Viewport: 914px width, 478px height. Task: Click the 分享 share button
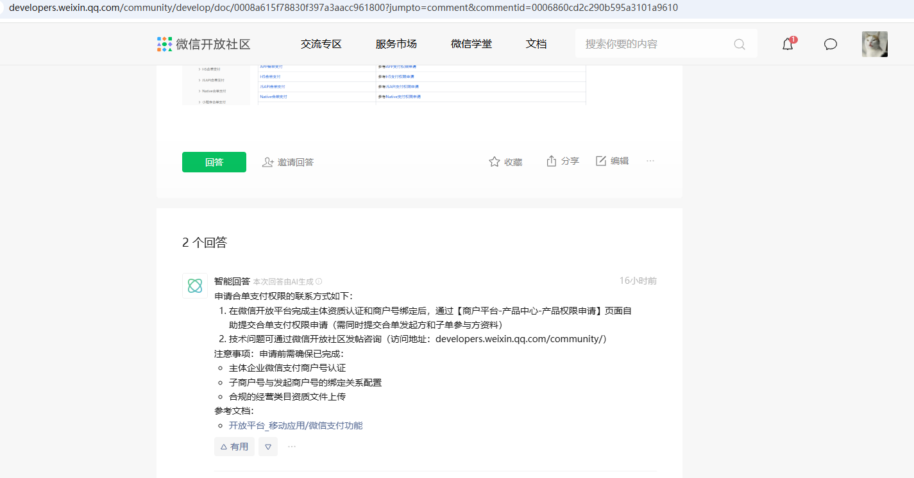pos(563,161)
